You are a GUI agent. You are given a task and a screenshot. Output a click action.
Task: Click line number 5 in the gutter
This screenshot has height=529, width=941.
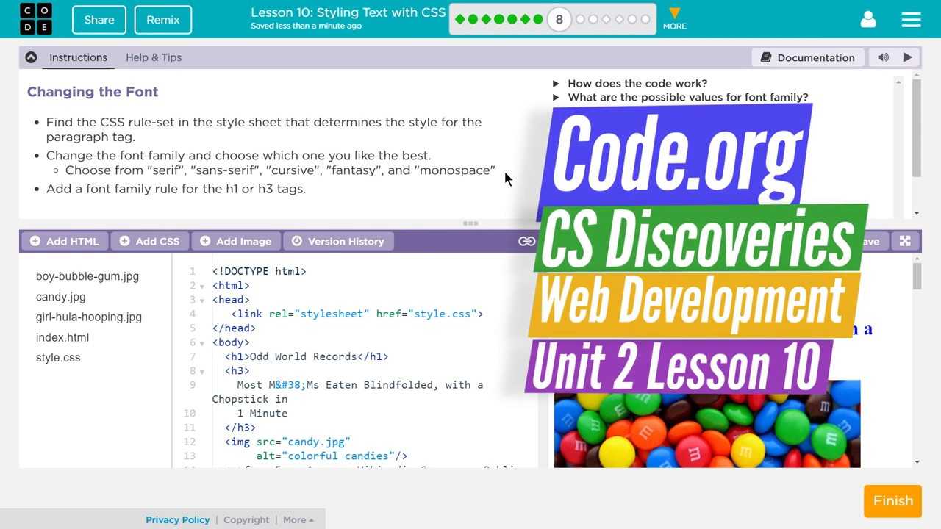point(193,328)
